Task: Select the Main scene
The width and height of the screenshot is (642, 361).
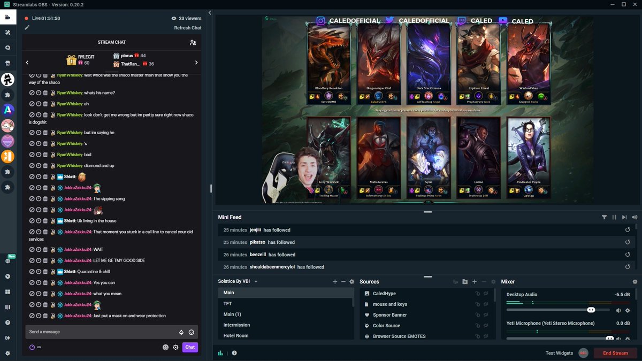Action: coord(286,293)
